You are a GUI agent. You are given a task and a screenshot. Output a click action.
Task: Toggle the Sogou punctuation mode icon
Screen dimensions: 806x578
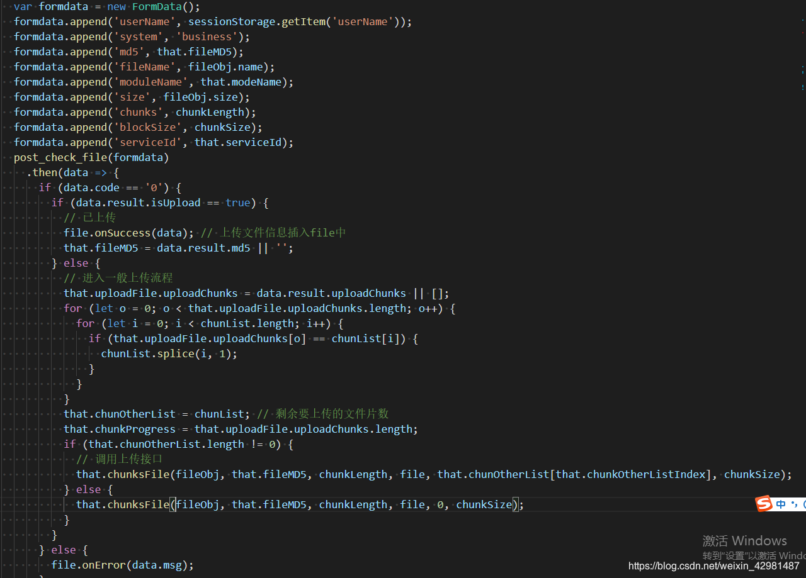(794, 504)
